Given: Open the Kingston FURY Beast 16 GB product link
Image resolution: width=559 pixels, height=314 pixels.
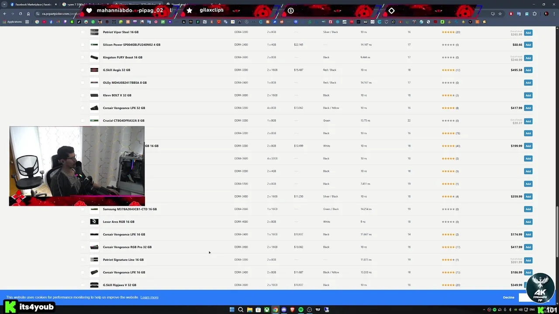Looking at the screenshot, I should 123,57.
